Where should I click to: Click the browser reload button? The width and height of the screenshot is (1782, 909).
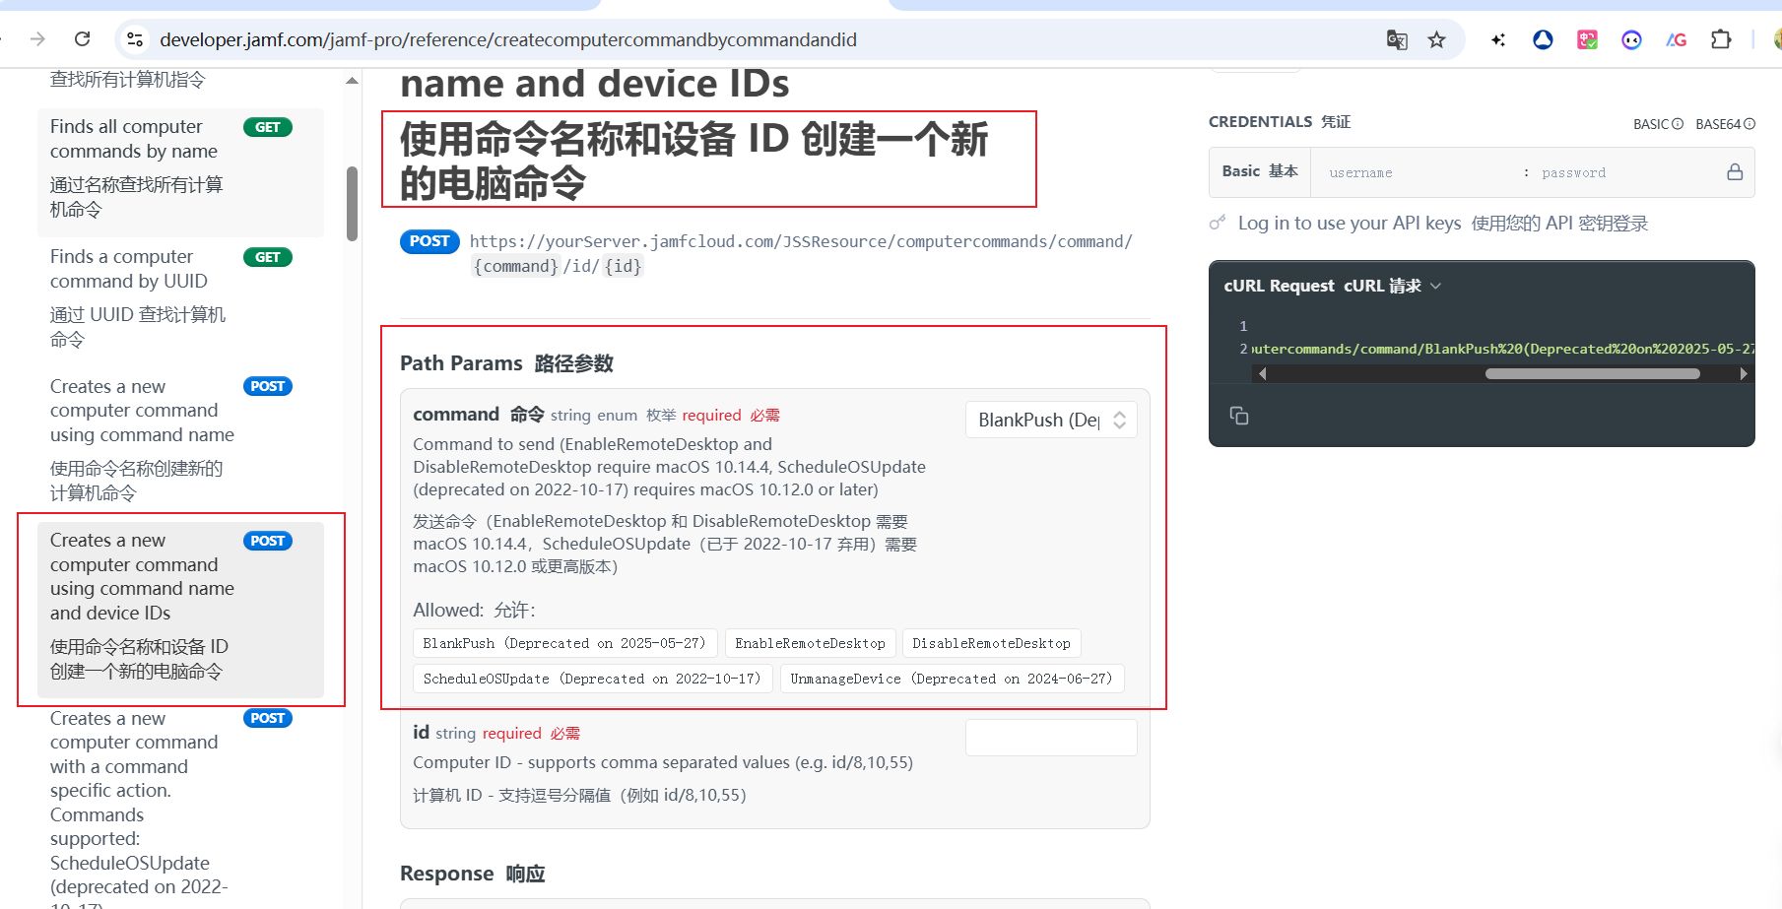[83, 39]
